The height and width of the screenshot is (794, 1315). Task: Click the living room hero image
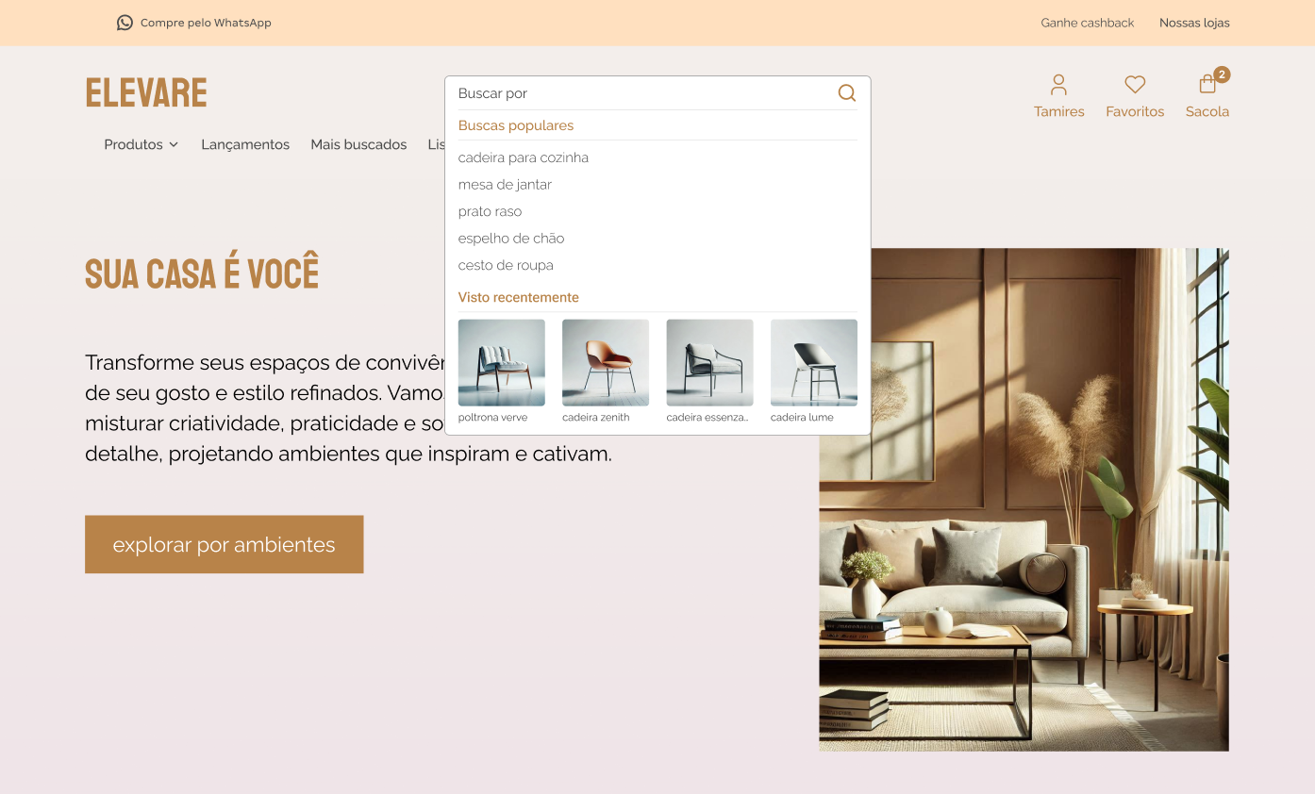point(1024,566)
